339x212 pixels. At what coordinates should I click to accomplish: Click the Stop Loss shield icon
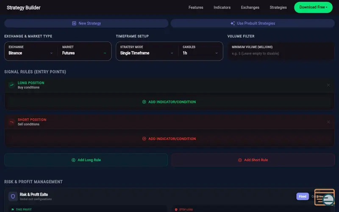(176, 209)
